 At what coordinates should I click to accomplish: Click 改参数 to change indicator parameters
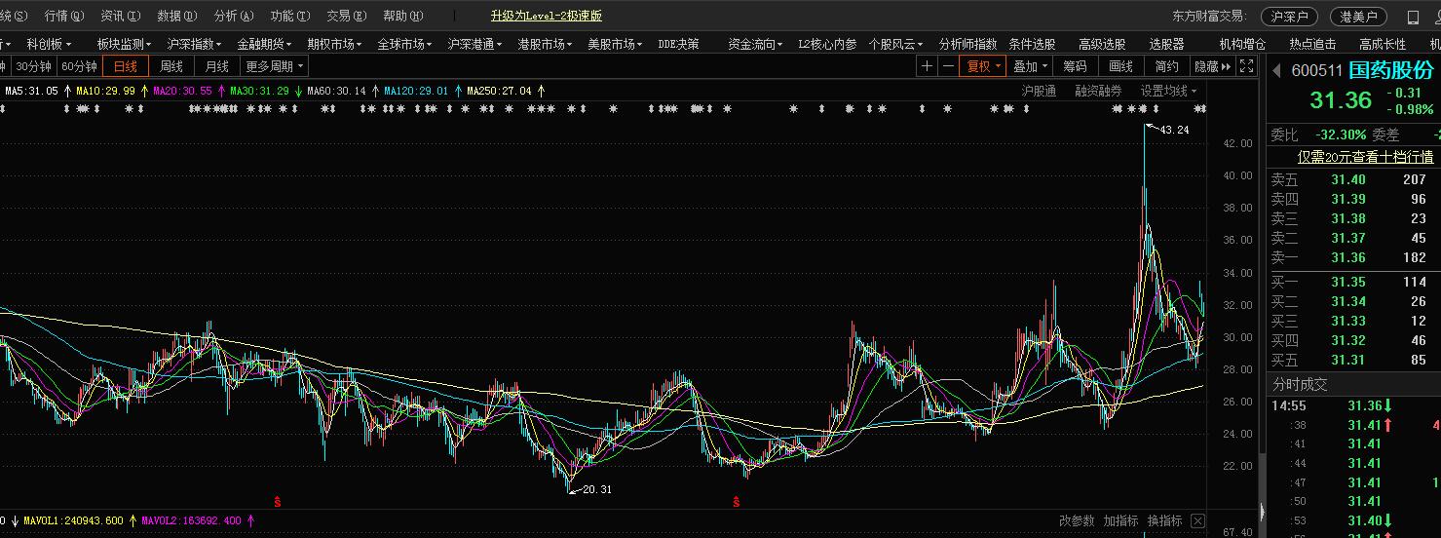point(1077,521)
